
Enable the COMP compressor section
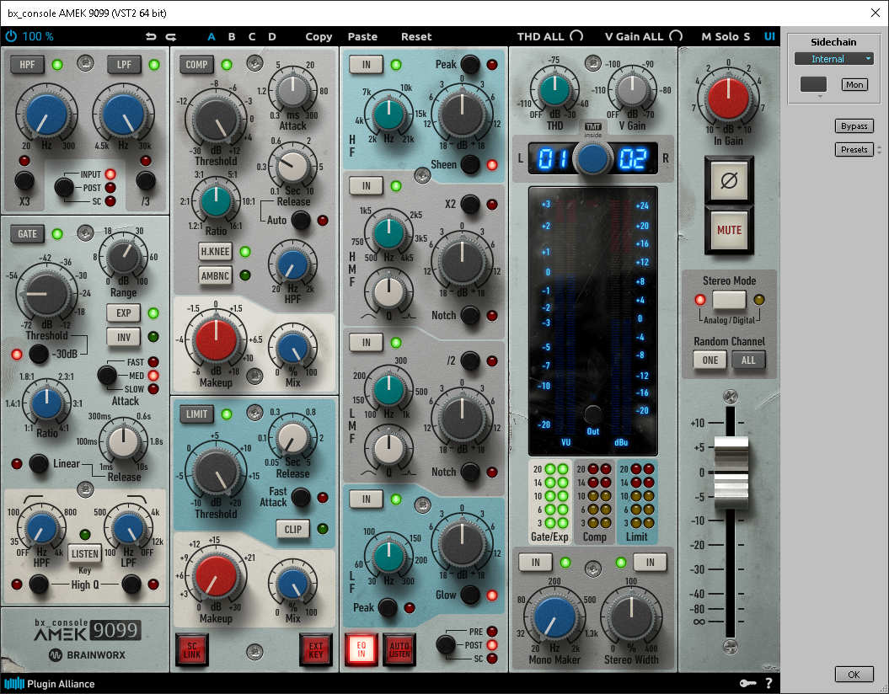click(x=196, y=65)
